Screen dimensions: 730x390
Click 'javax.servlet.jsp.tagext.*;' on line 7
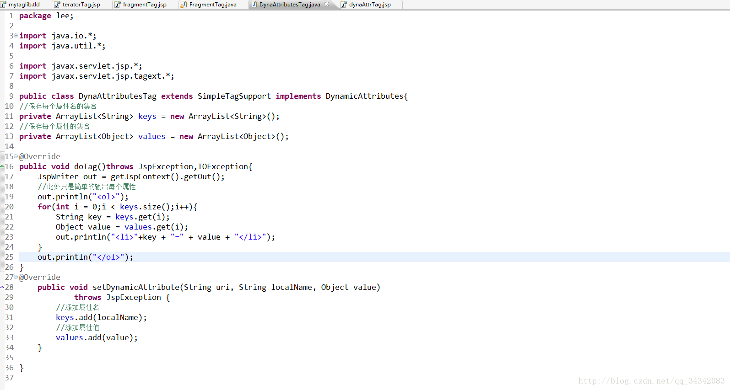click(113, 76)
